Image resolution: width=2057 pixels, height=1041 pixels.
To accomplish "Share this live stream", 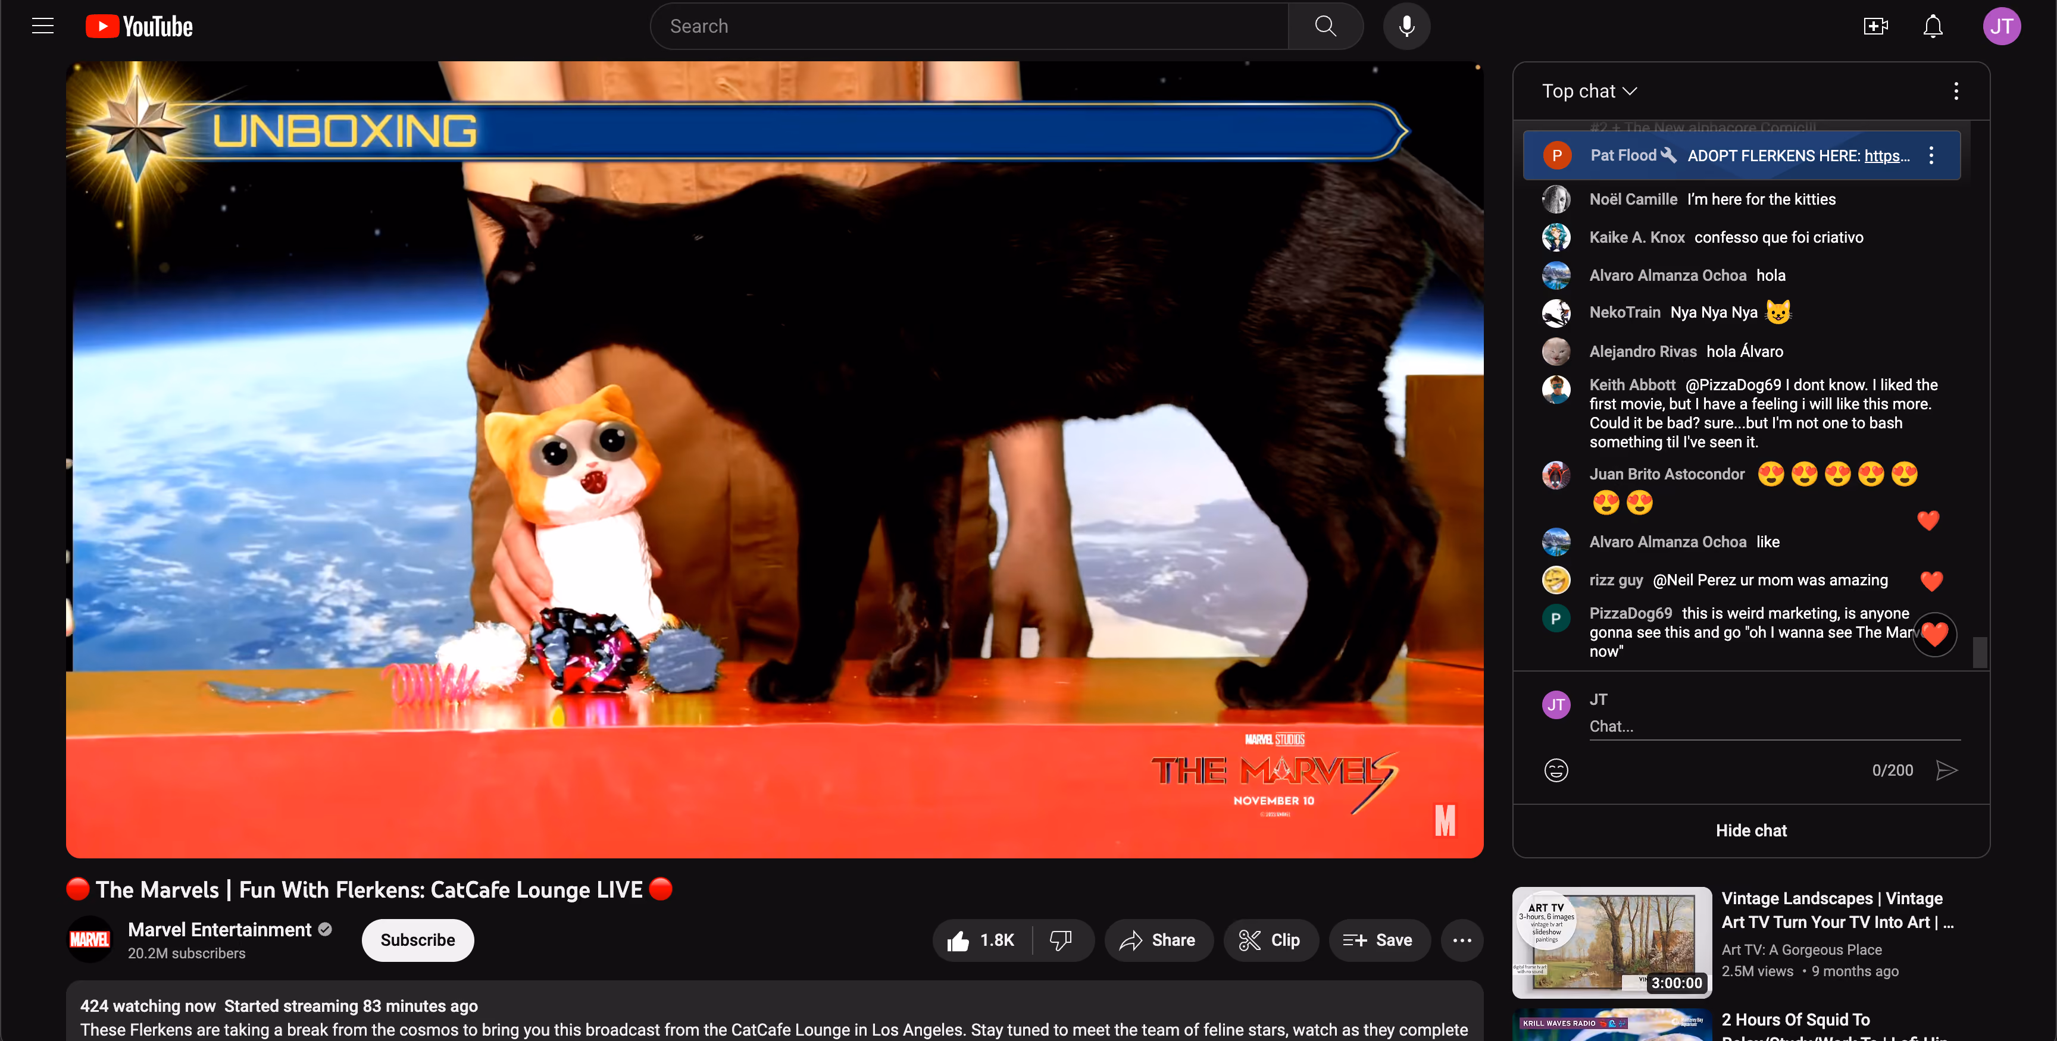I will click(1158, 940).
